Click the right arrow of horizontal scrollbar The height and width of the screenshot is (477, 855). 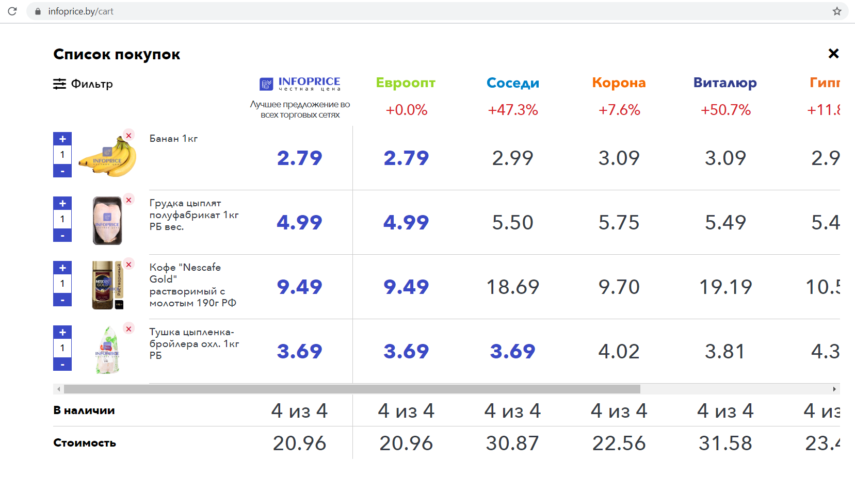(x=834, y=389)
